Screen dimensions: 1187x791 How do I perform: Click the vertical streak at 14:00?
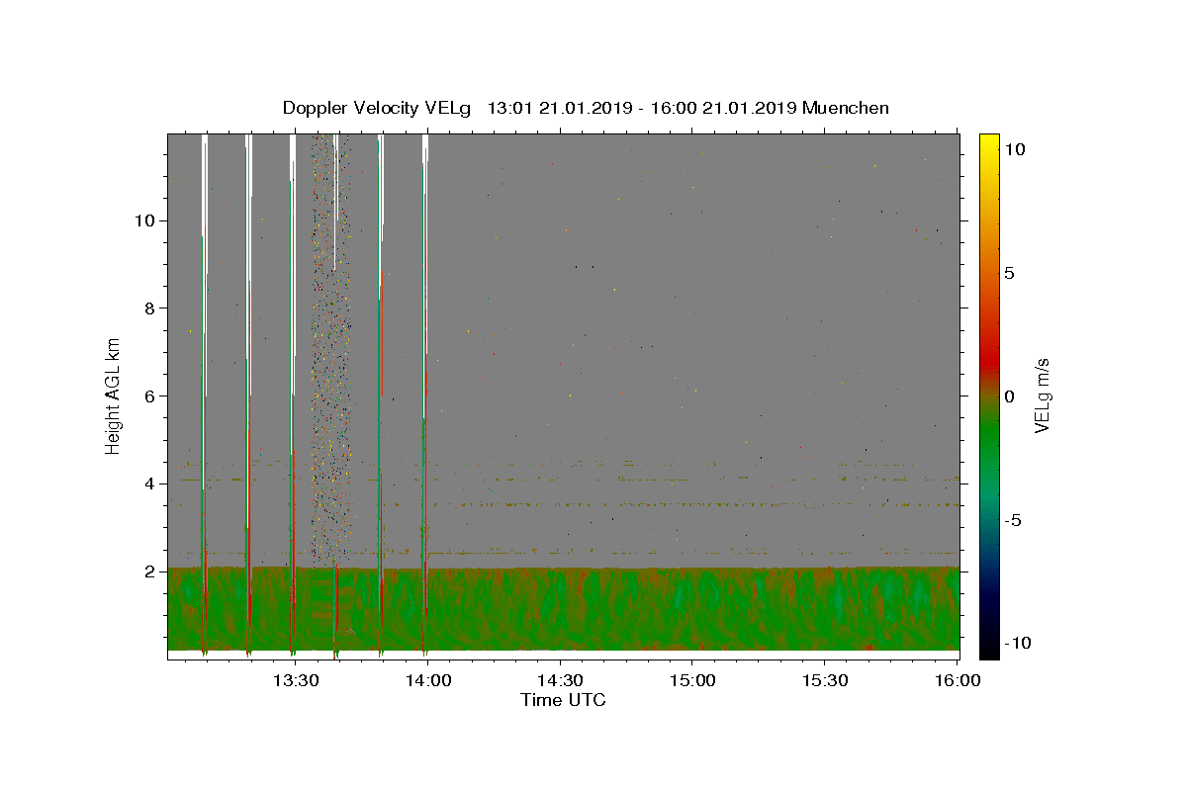(x=425, y=395)
